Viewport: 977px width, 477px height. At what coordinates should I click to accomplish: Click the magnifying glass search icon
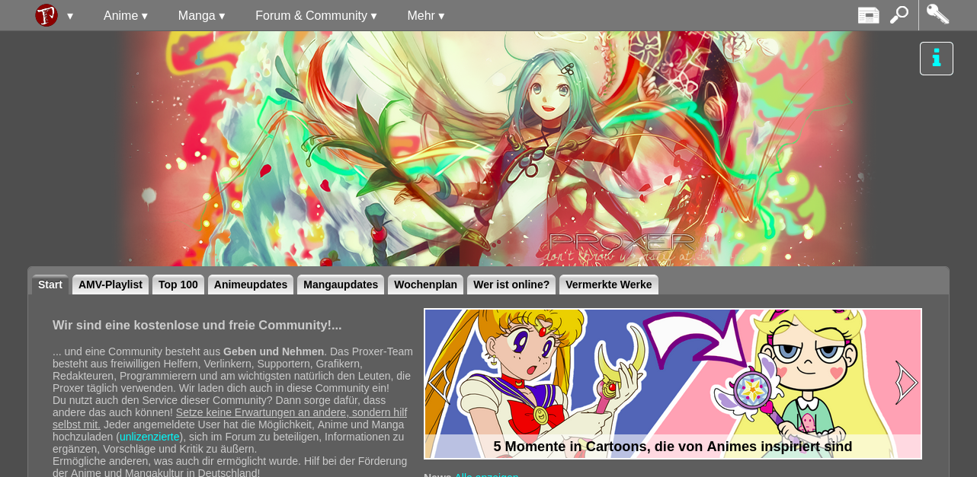tap(899, 15)
